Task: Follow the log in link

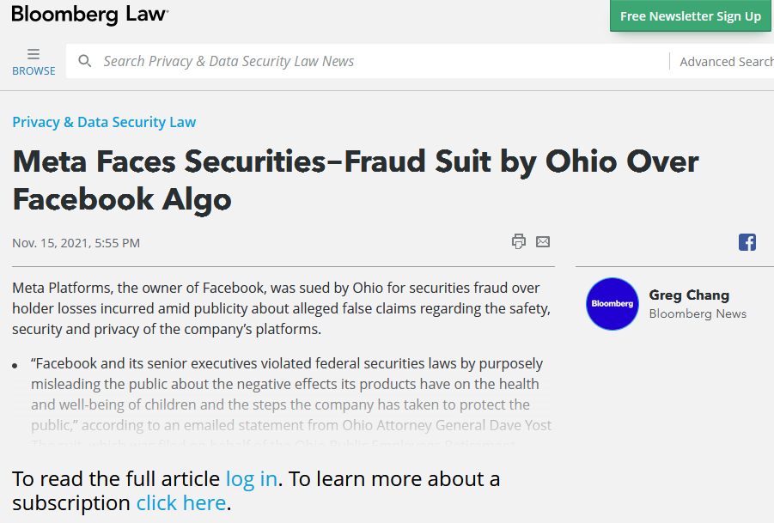Action: (251, 479)
